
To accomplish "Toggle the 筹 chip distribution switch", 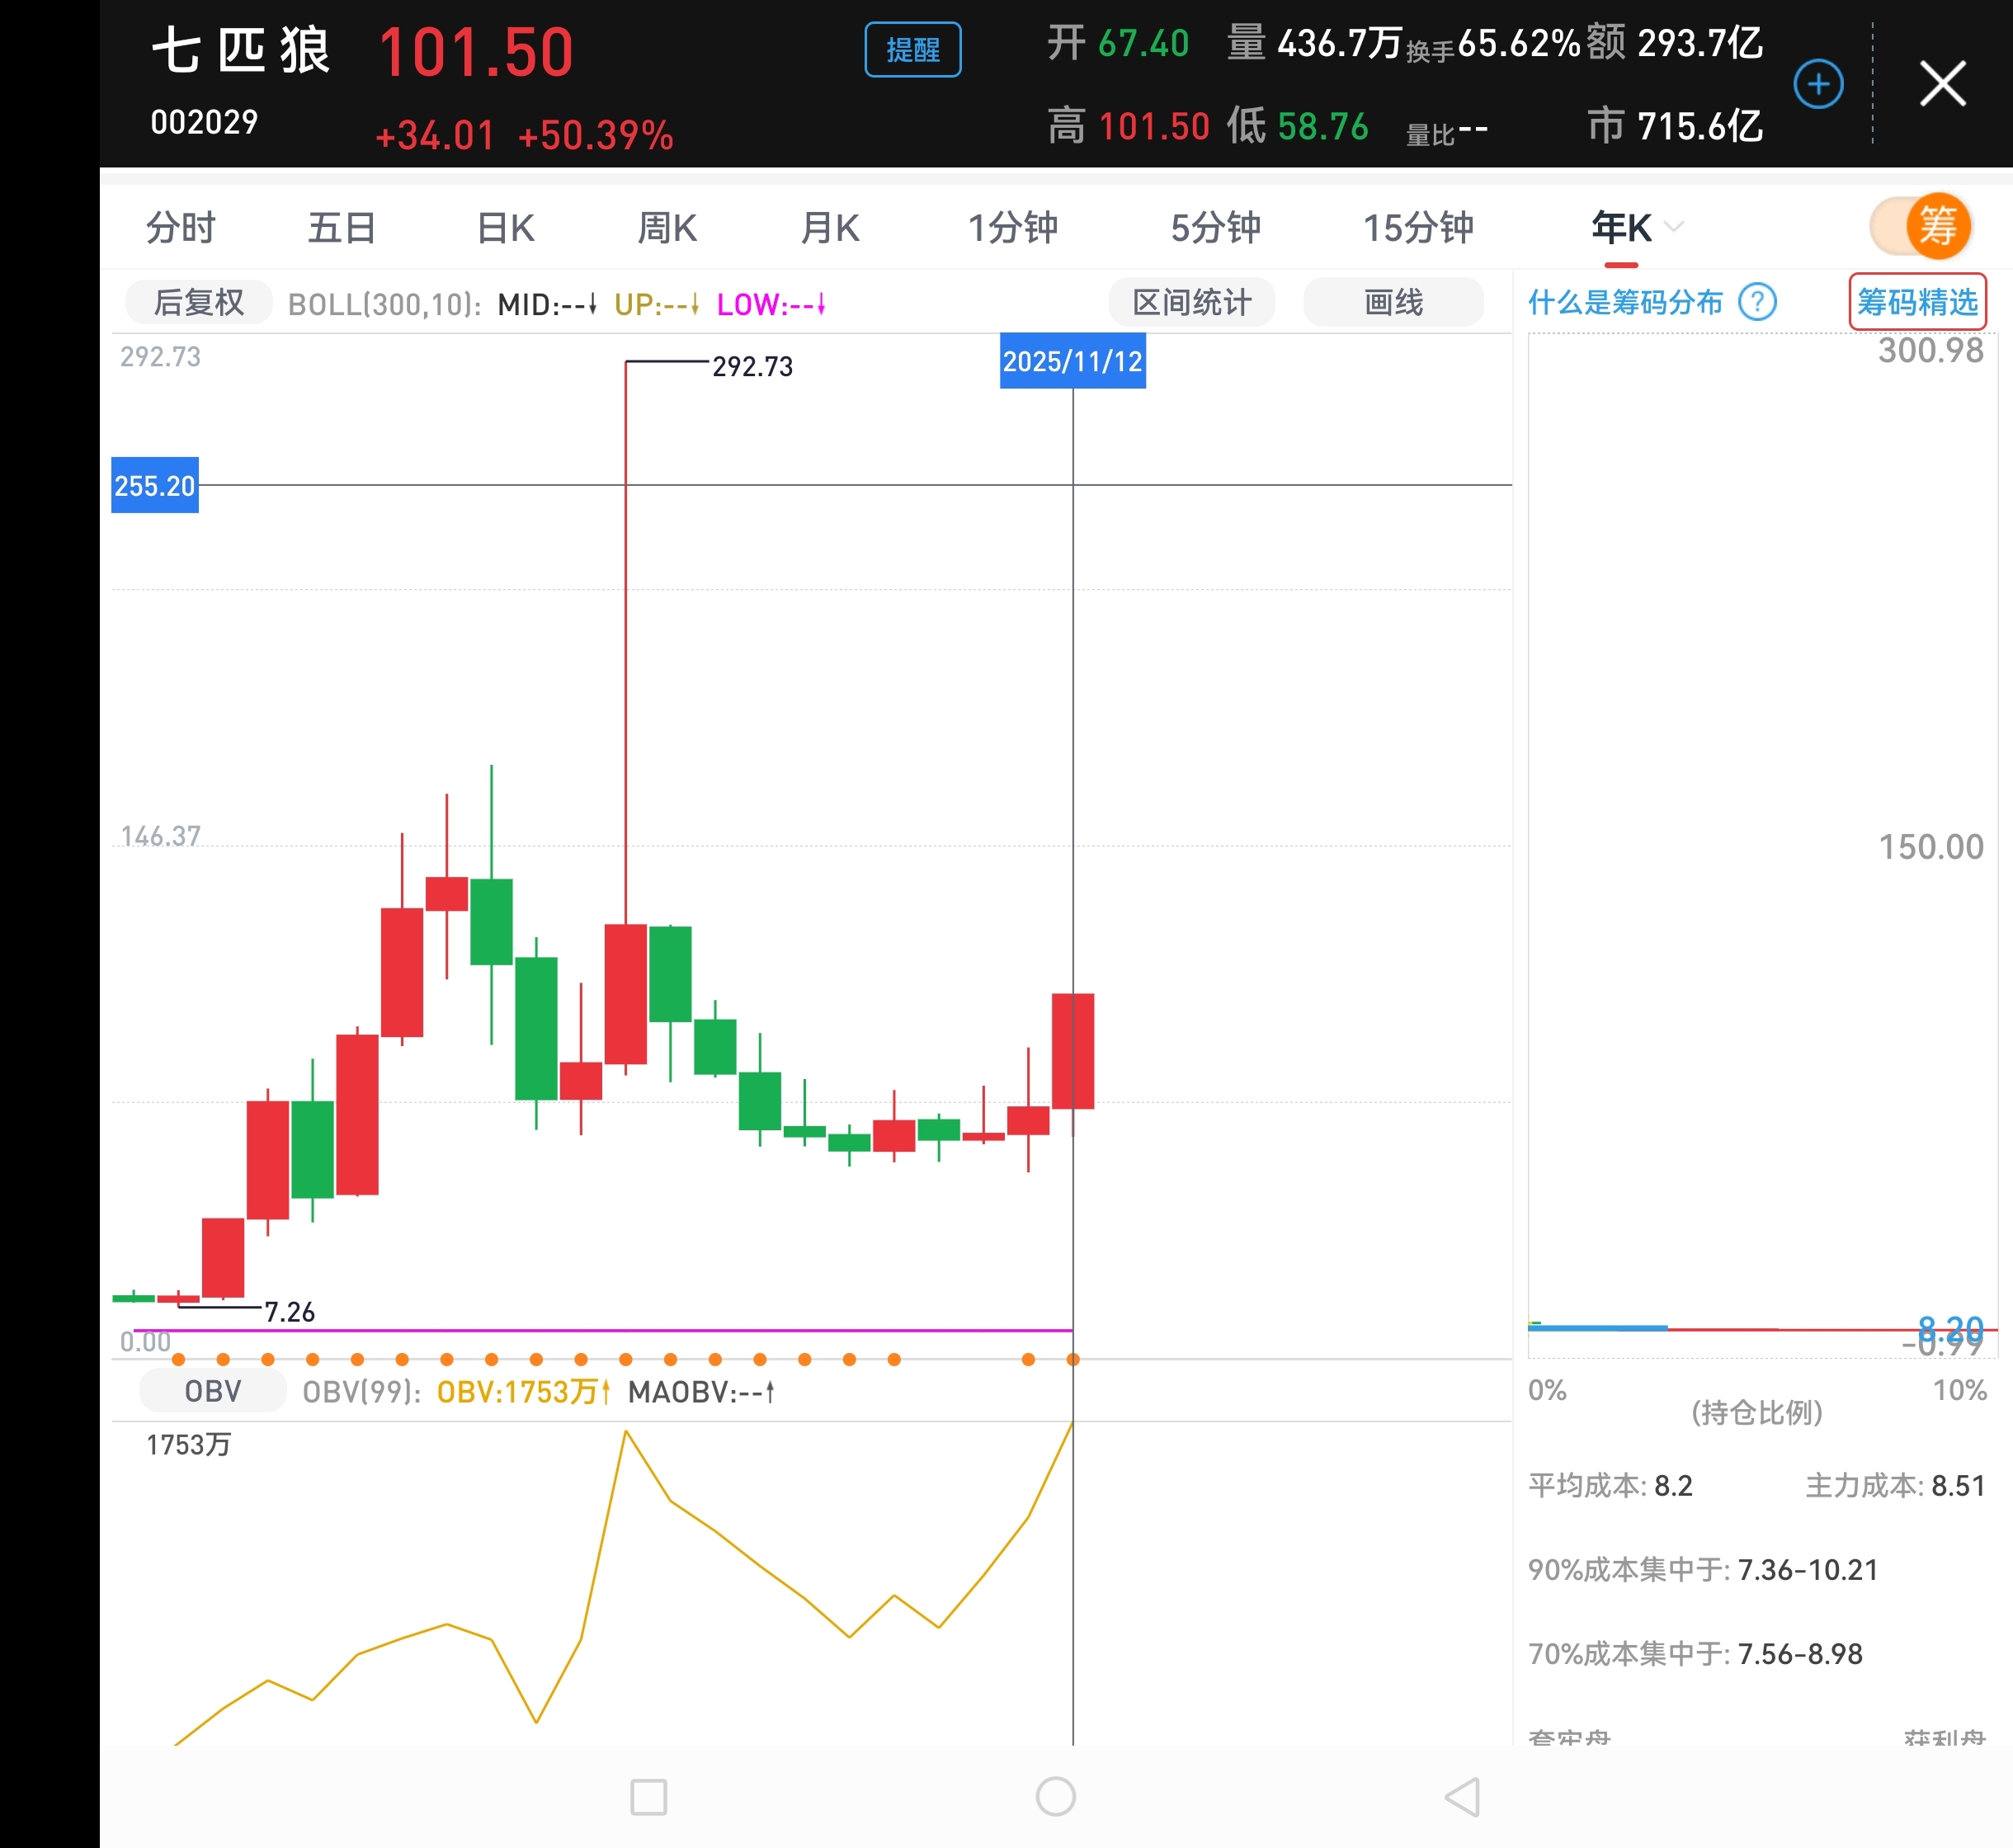I will click(1921, 226).
